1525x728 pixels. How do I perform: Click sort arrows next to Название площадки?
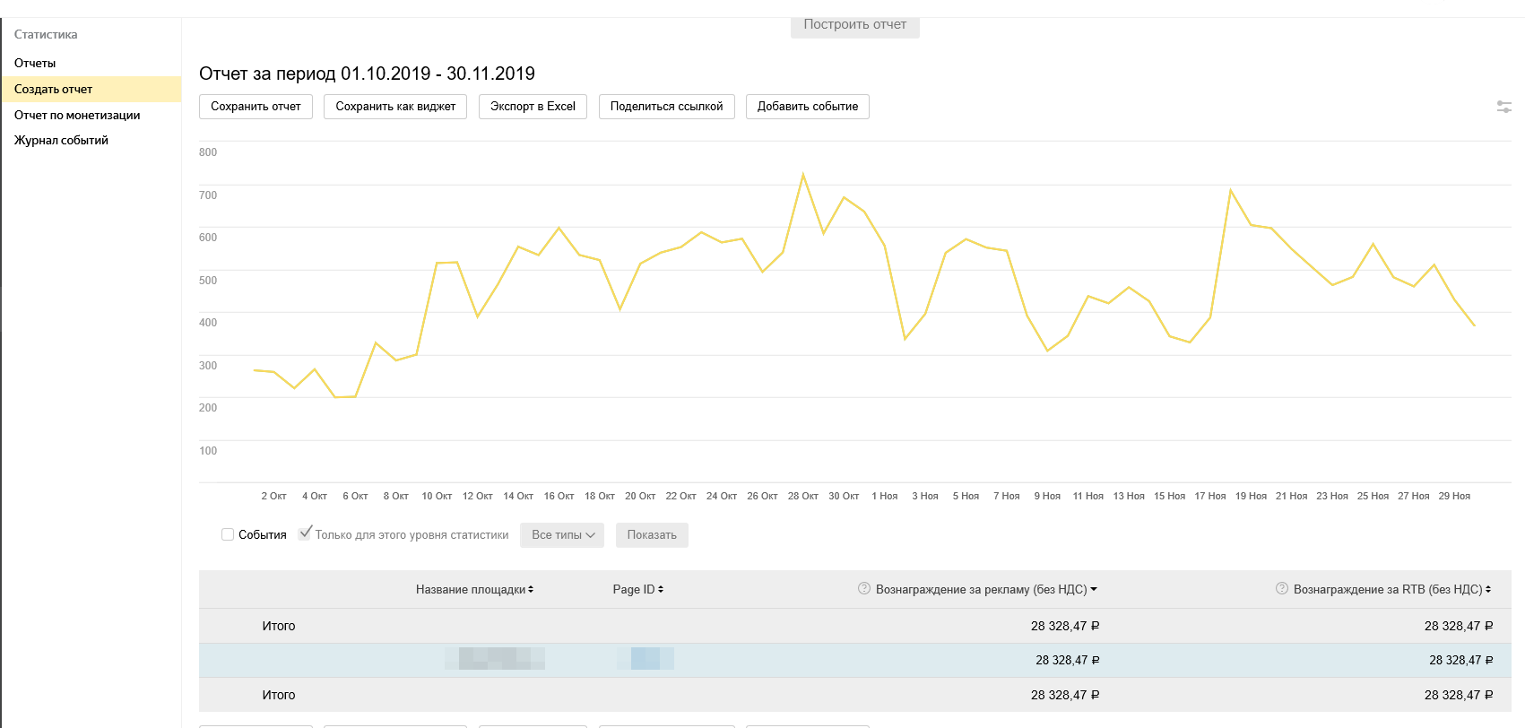pyautogui.click(x=531, y=590)
